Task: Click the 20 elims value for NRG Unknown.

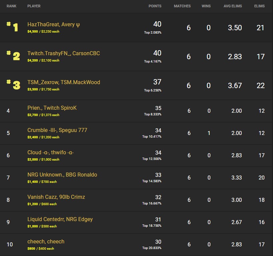Action: [x=261, y=178]
